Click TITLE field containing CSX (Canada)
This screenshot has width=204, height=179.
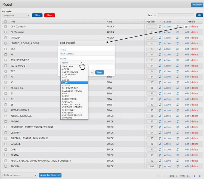point(87,54)
